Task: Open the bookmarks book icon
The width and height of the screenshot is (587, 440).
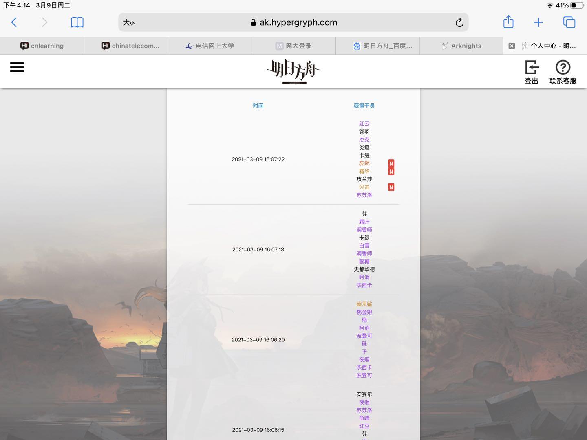Action: click(77, 22)
